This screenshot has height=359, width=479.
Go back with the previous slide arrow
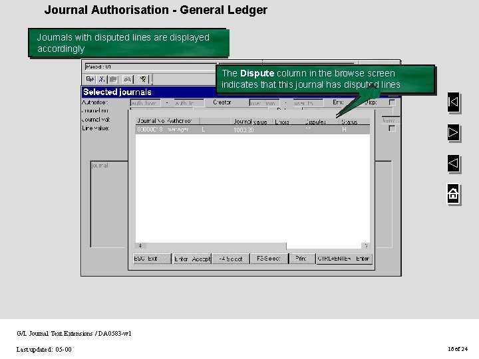(x=453, y=163)
